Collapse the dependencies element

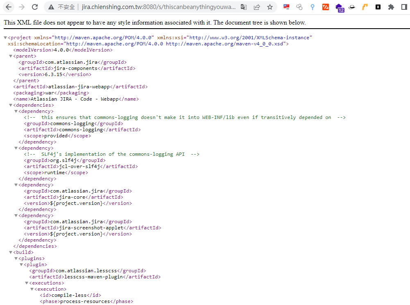[11, 105]
